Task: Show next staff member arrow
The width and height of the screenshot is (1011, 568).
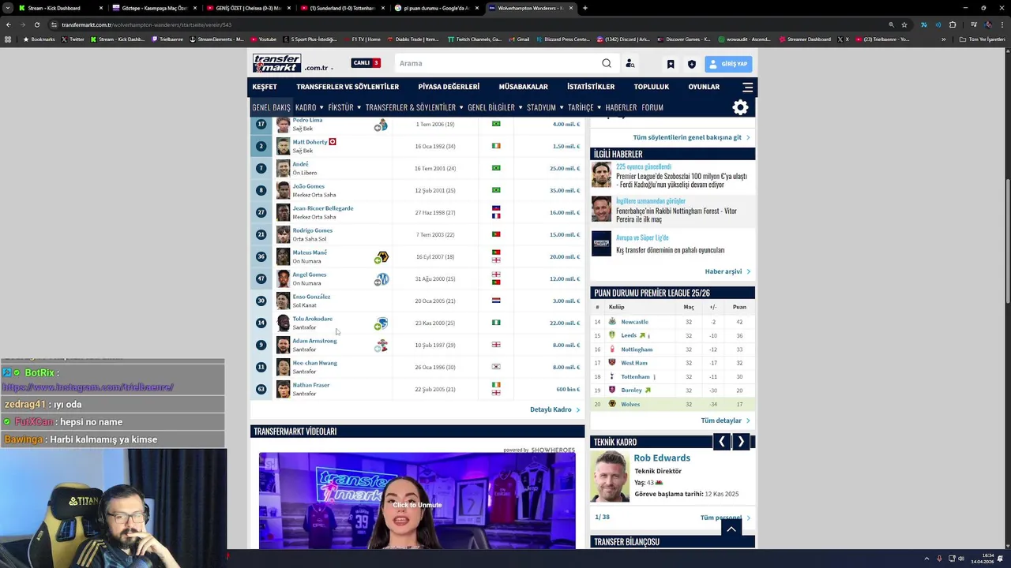Action: (741, 442)
